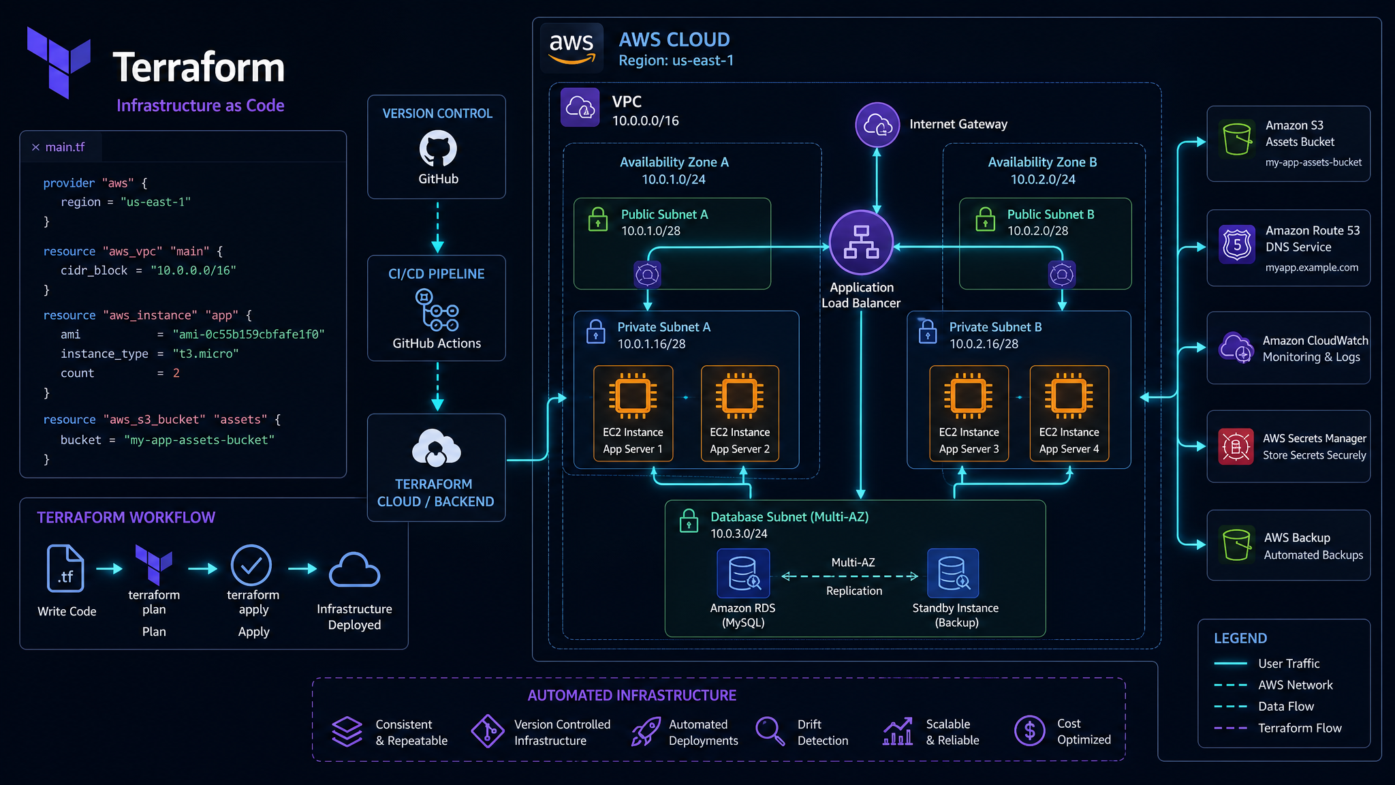Viewport: 1395px width, 785px height.
Task: Click the "aws_s3_bucket" resource name in code
Action: (x=154, y=420)
